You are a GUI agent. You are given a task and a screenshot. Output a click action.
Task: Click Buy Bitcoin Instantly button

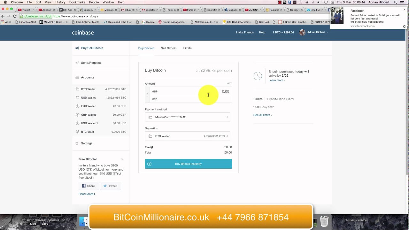click(x=189, y=164)
